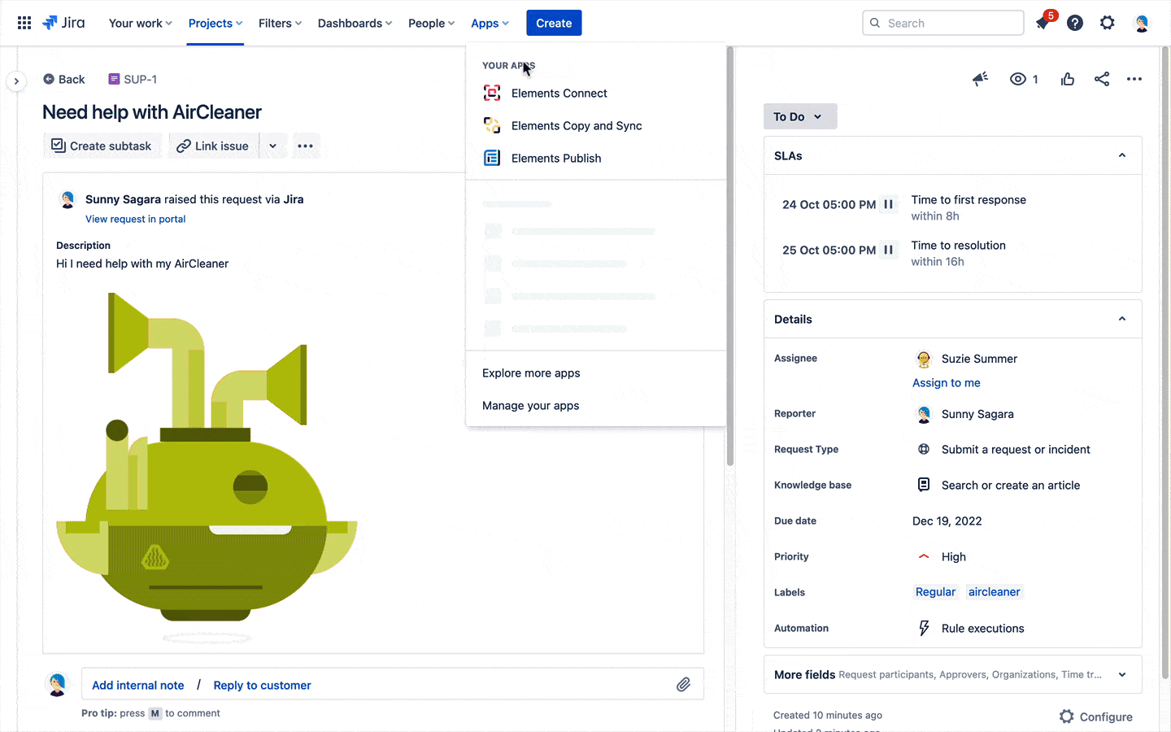
Task: Open Dashboards menu
Action: (x=355, y=23)
